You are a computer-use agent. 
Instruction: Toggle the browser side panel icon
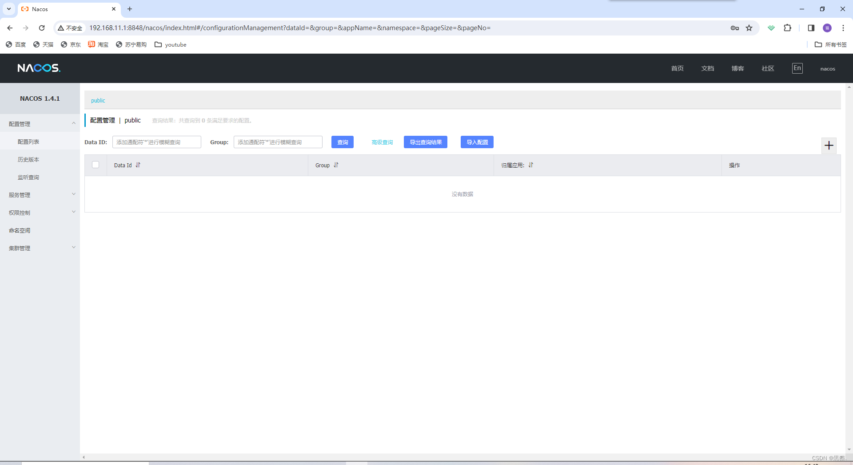pyautogui.click(x=811, y=28)
